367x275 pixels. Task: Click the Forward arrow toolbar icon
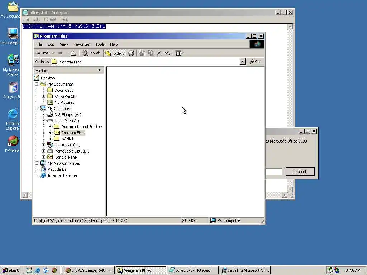(x=61, y=53)
